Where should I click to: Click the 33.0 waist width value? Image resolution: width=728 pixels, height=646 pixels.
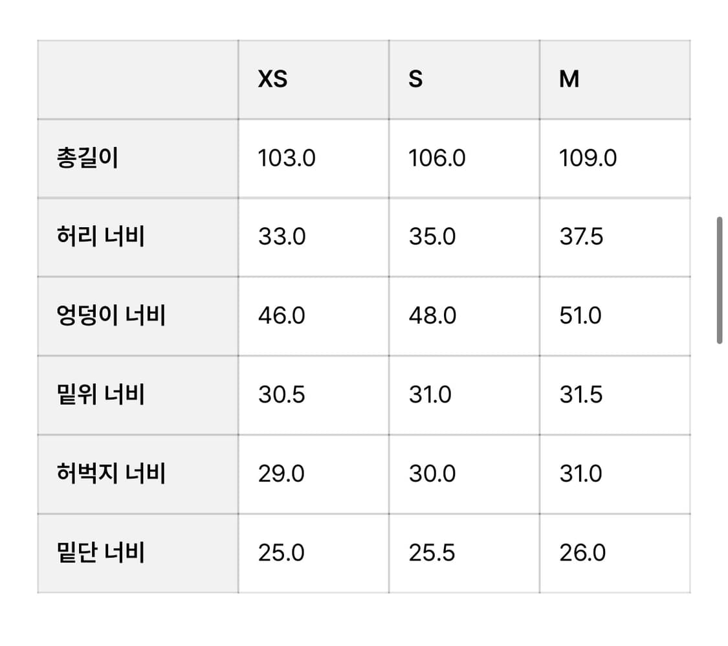click(281, 237)
